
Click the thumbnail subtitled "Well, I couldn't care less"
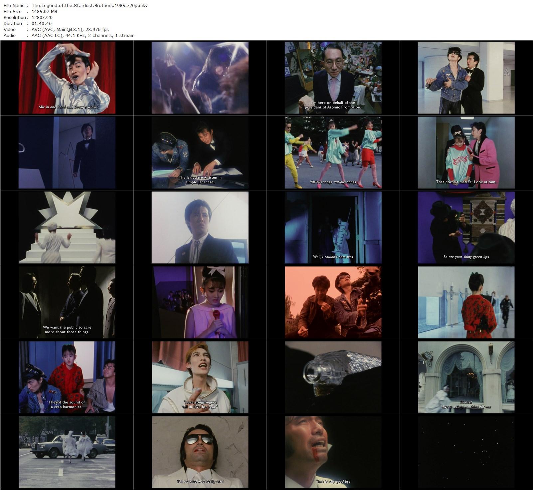tap(333, 227)
